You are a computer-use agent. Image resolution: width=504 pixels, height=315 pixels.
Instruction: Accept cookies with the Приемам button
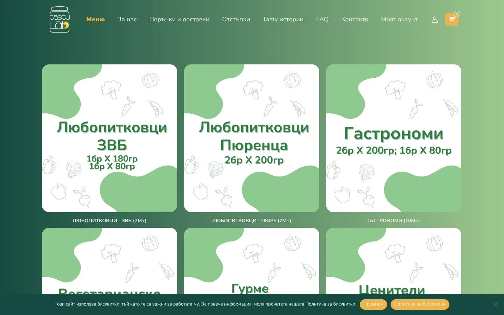click(373, 304)
